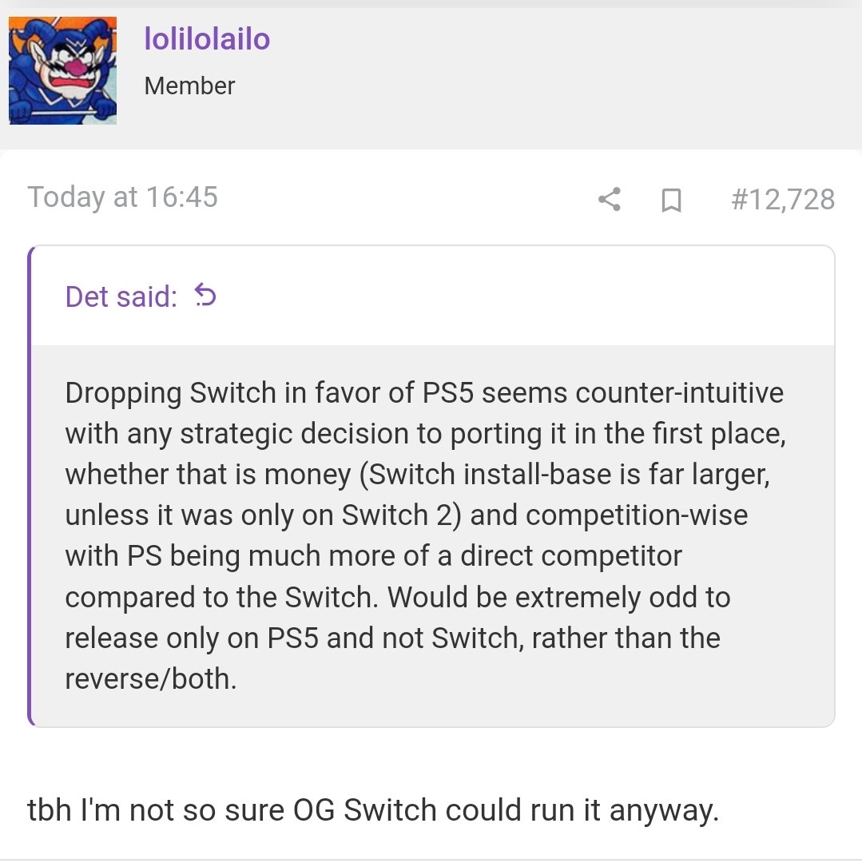The height and width of the screenshot is (863, 862).
Task: Click 'reverse/both.' at the quote's end
Action: coord(151,679)
